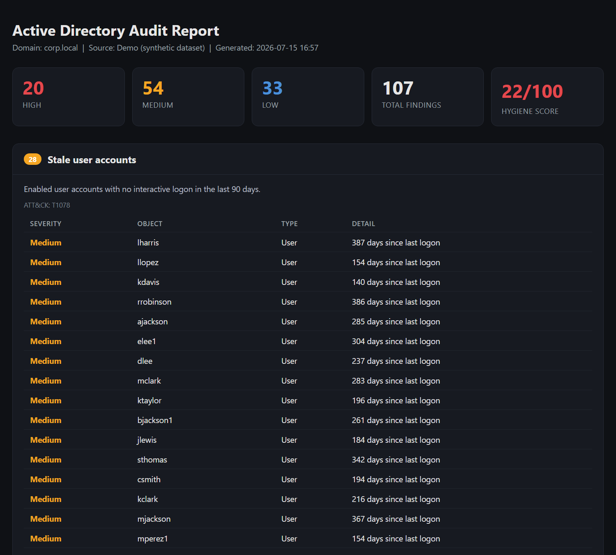Screen dimensions: 616x555
Task: Sort by the DETAIL column header
Action: pos(363,224)
